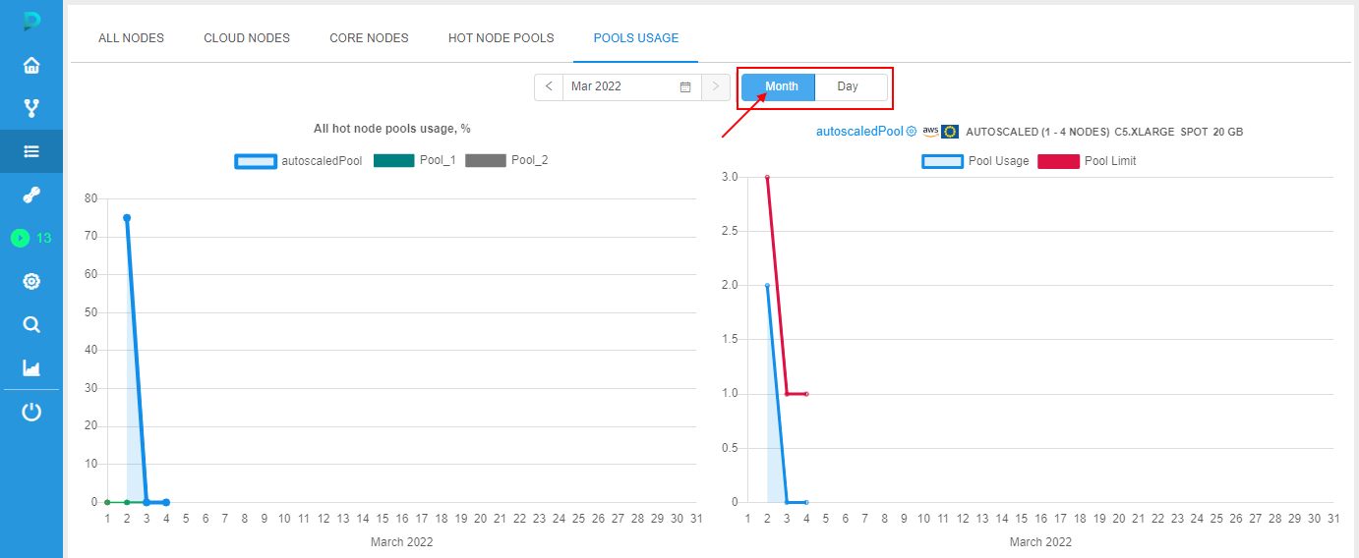The width and height of the screenshot is (1359, 558).
Task: Click the Cloud Pipeline logo icon
Action: click(x=31, y=22)
